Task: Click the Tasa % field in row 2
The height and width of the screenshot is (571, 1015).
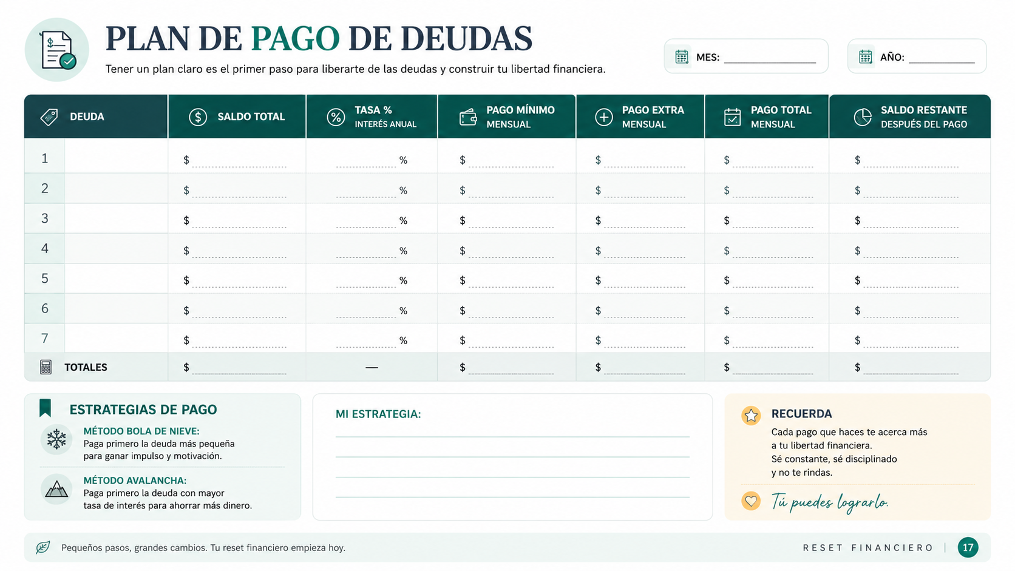Action: [x=372, y=191]
